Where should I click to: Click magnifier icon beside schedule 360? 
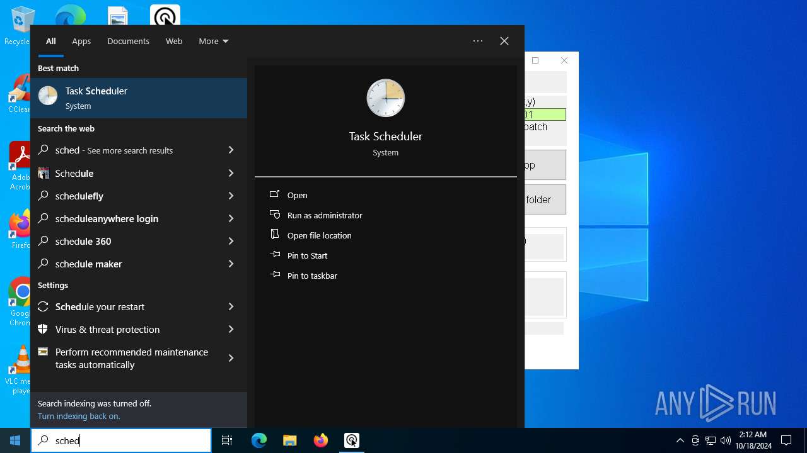click(x=44, y=241)
